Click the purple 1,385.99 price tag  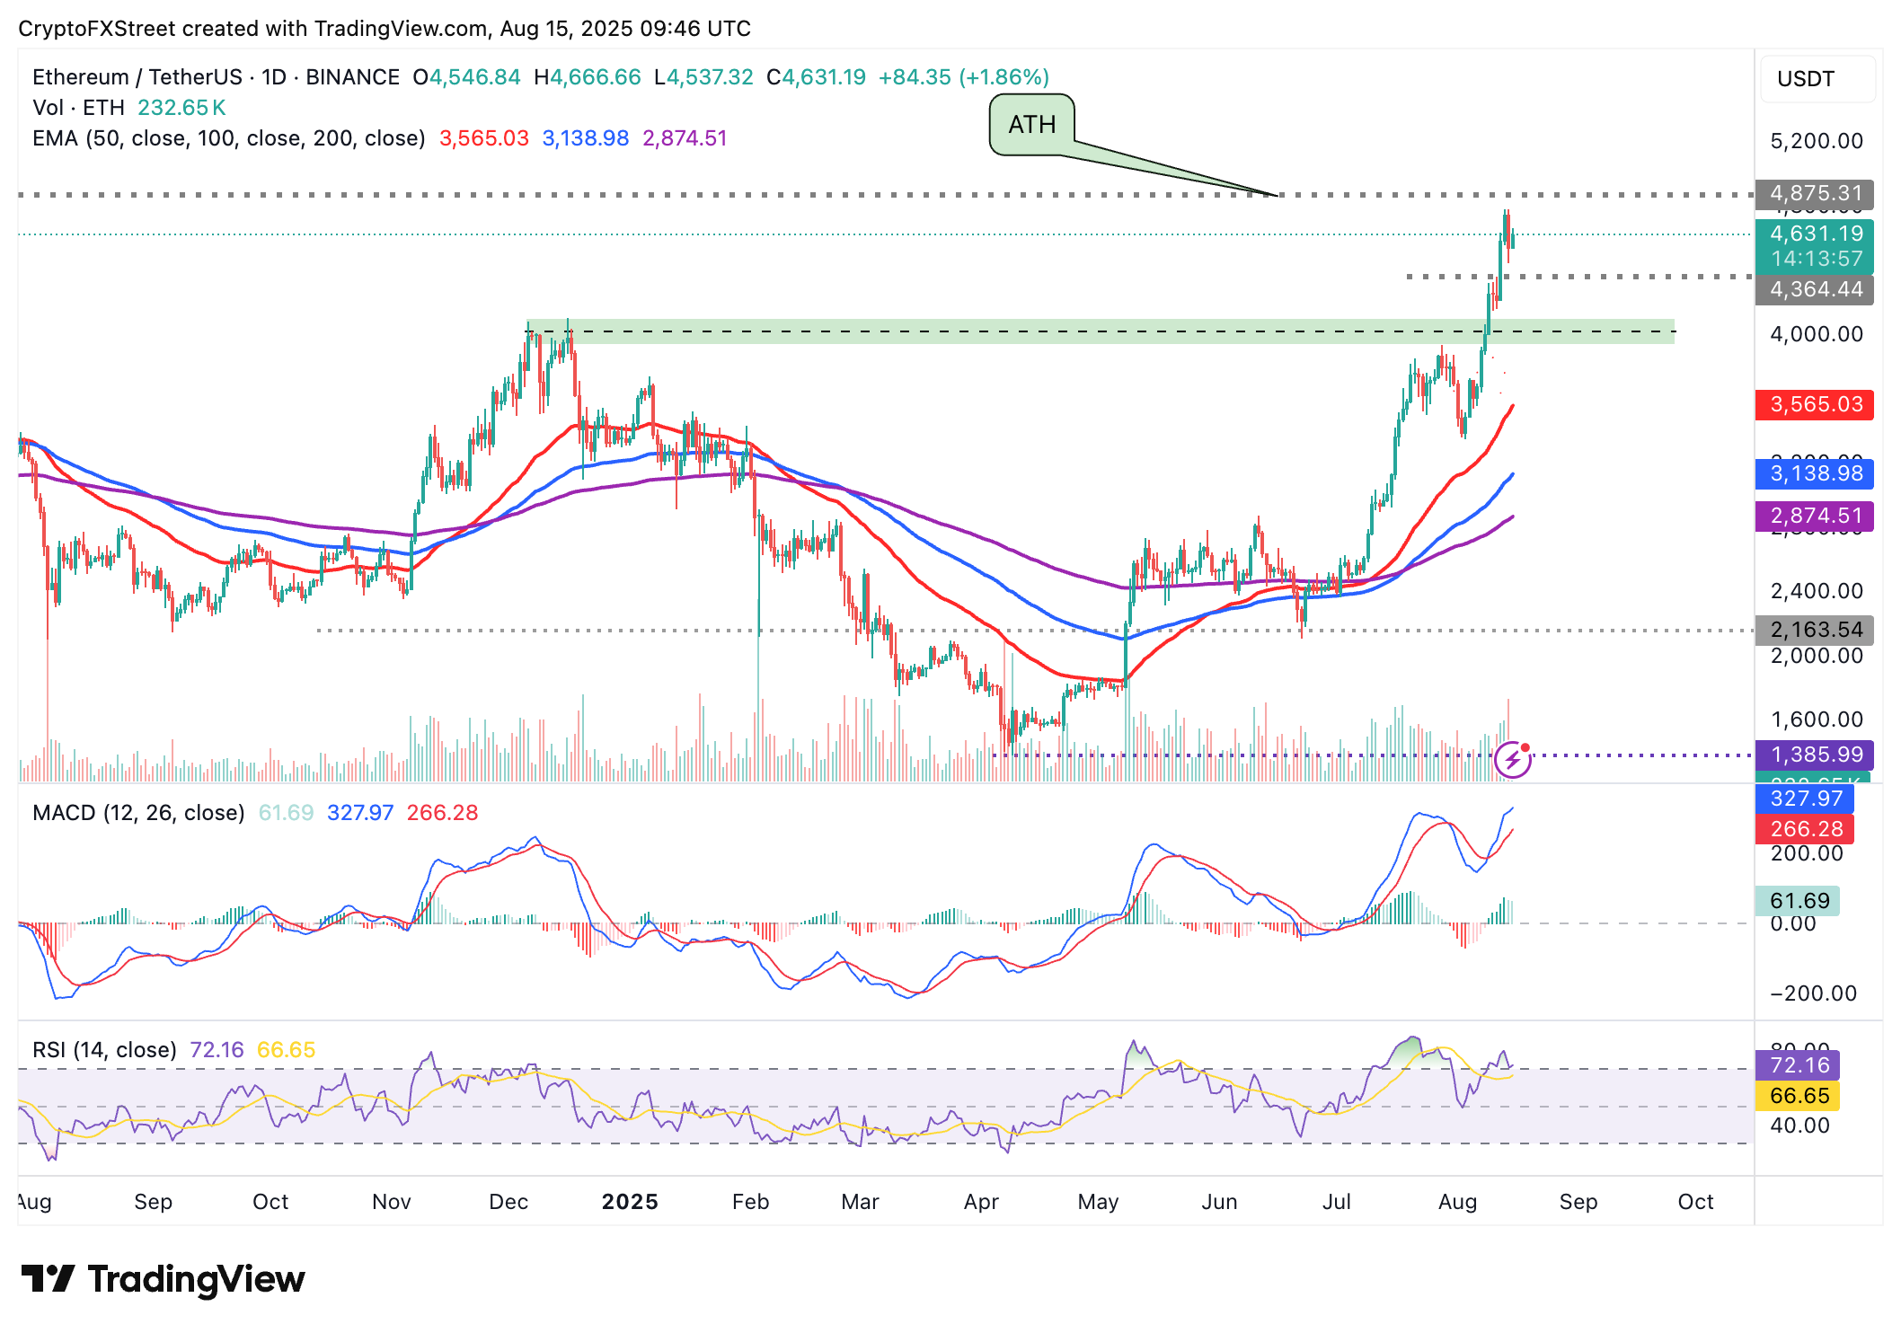[1814, 755]
